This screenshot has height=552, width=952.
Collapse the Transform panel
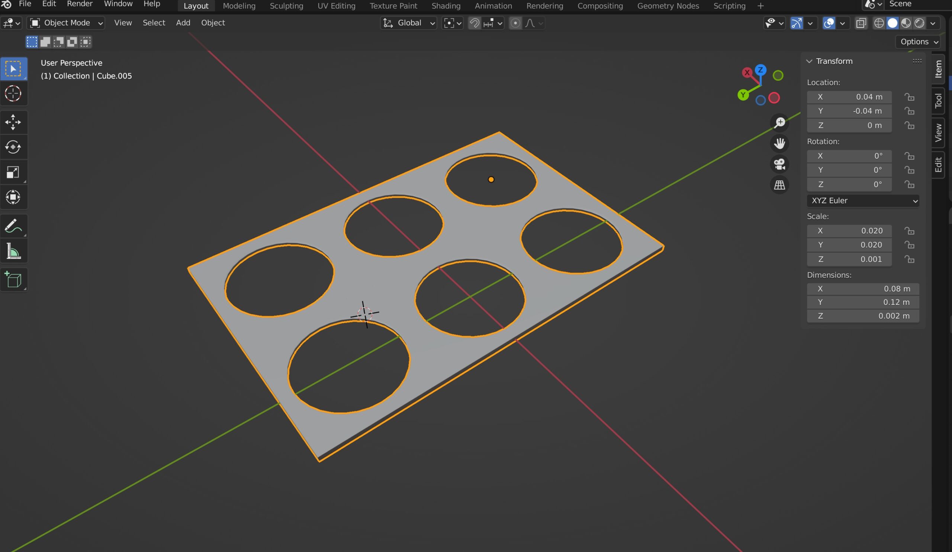pos(809,61)
